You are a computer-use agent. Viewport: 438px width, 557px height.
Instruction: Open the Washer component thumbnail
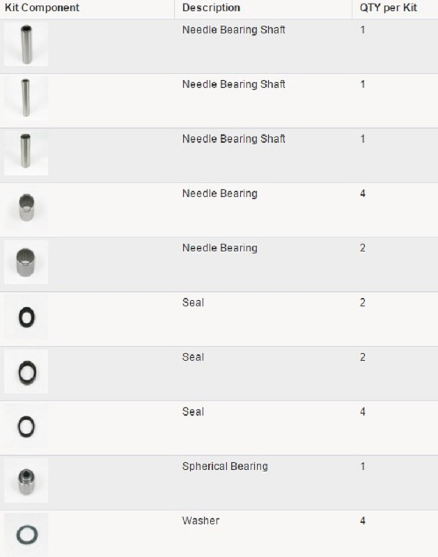[x=26, y=535]
